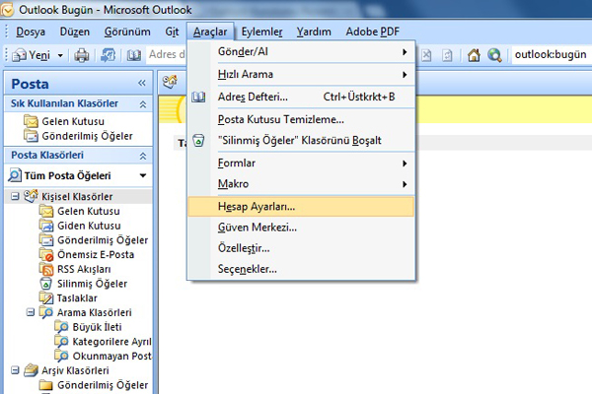This screenshot has width=592, height=394.
Task: Click the outlook:bugün address field
Action: (552, 55)
